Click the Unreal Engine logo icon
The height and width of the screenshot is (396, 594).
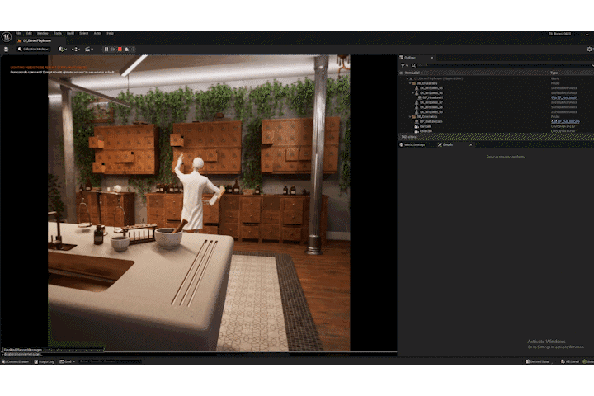tap(7, 37)
